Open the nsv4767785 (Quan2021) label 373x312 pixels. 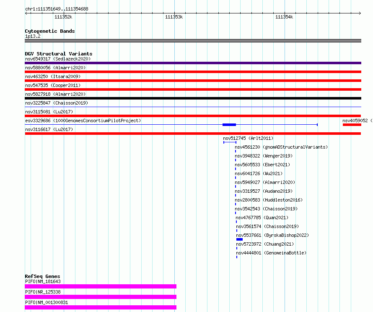[x=262, y=218]
